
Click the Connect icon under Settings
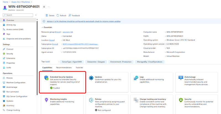coord(4,49)
